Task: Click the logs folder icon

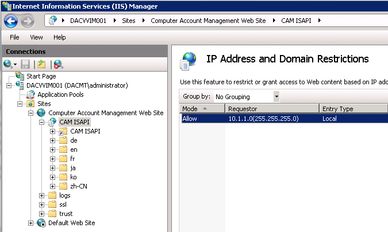Action: (x=52, y=195)
